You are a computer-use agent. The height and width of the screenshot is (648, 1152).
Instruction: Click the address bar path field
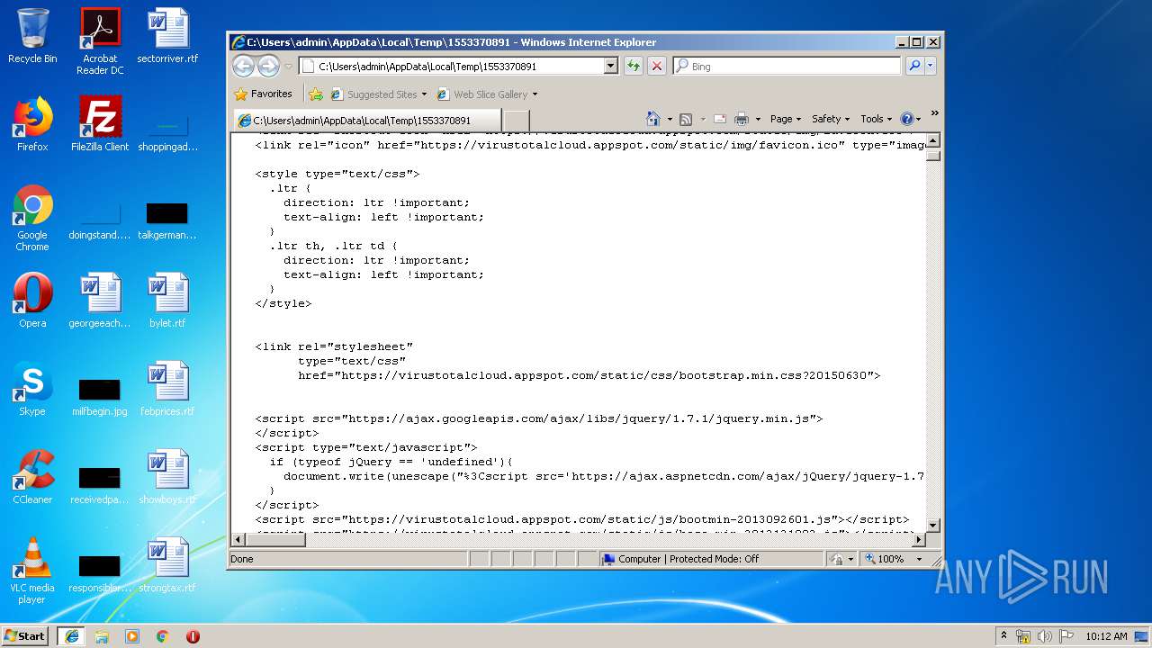pos(452,67)
